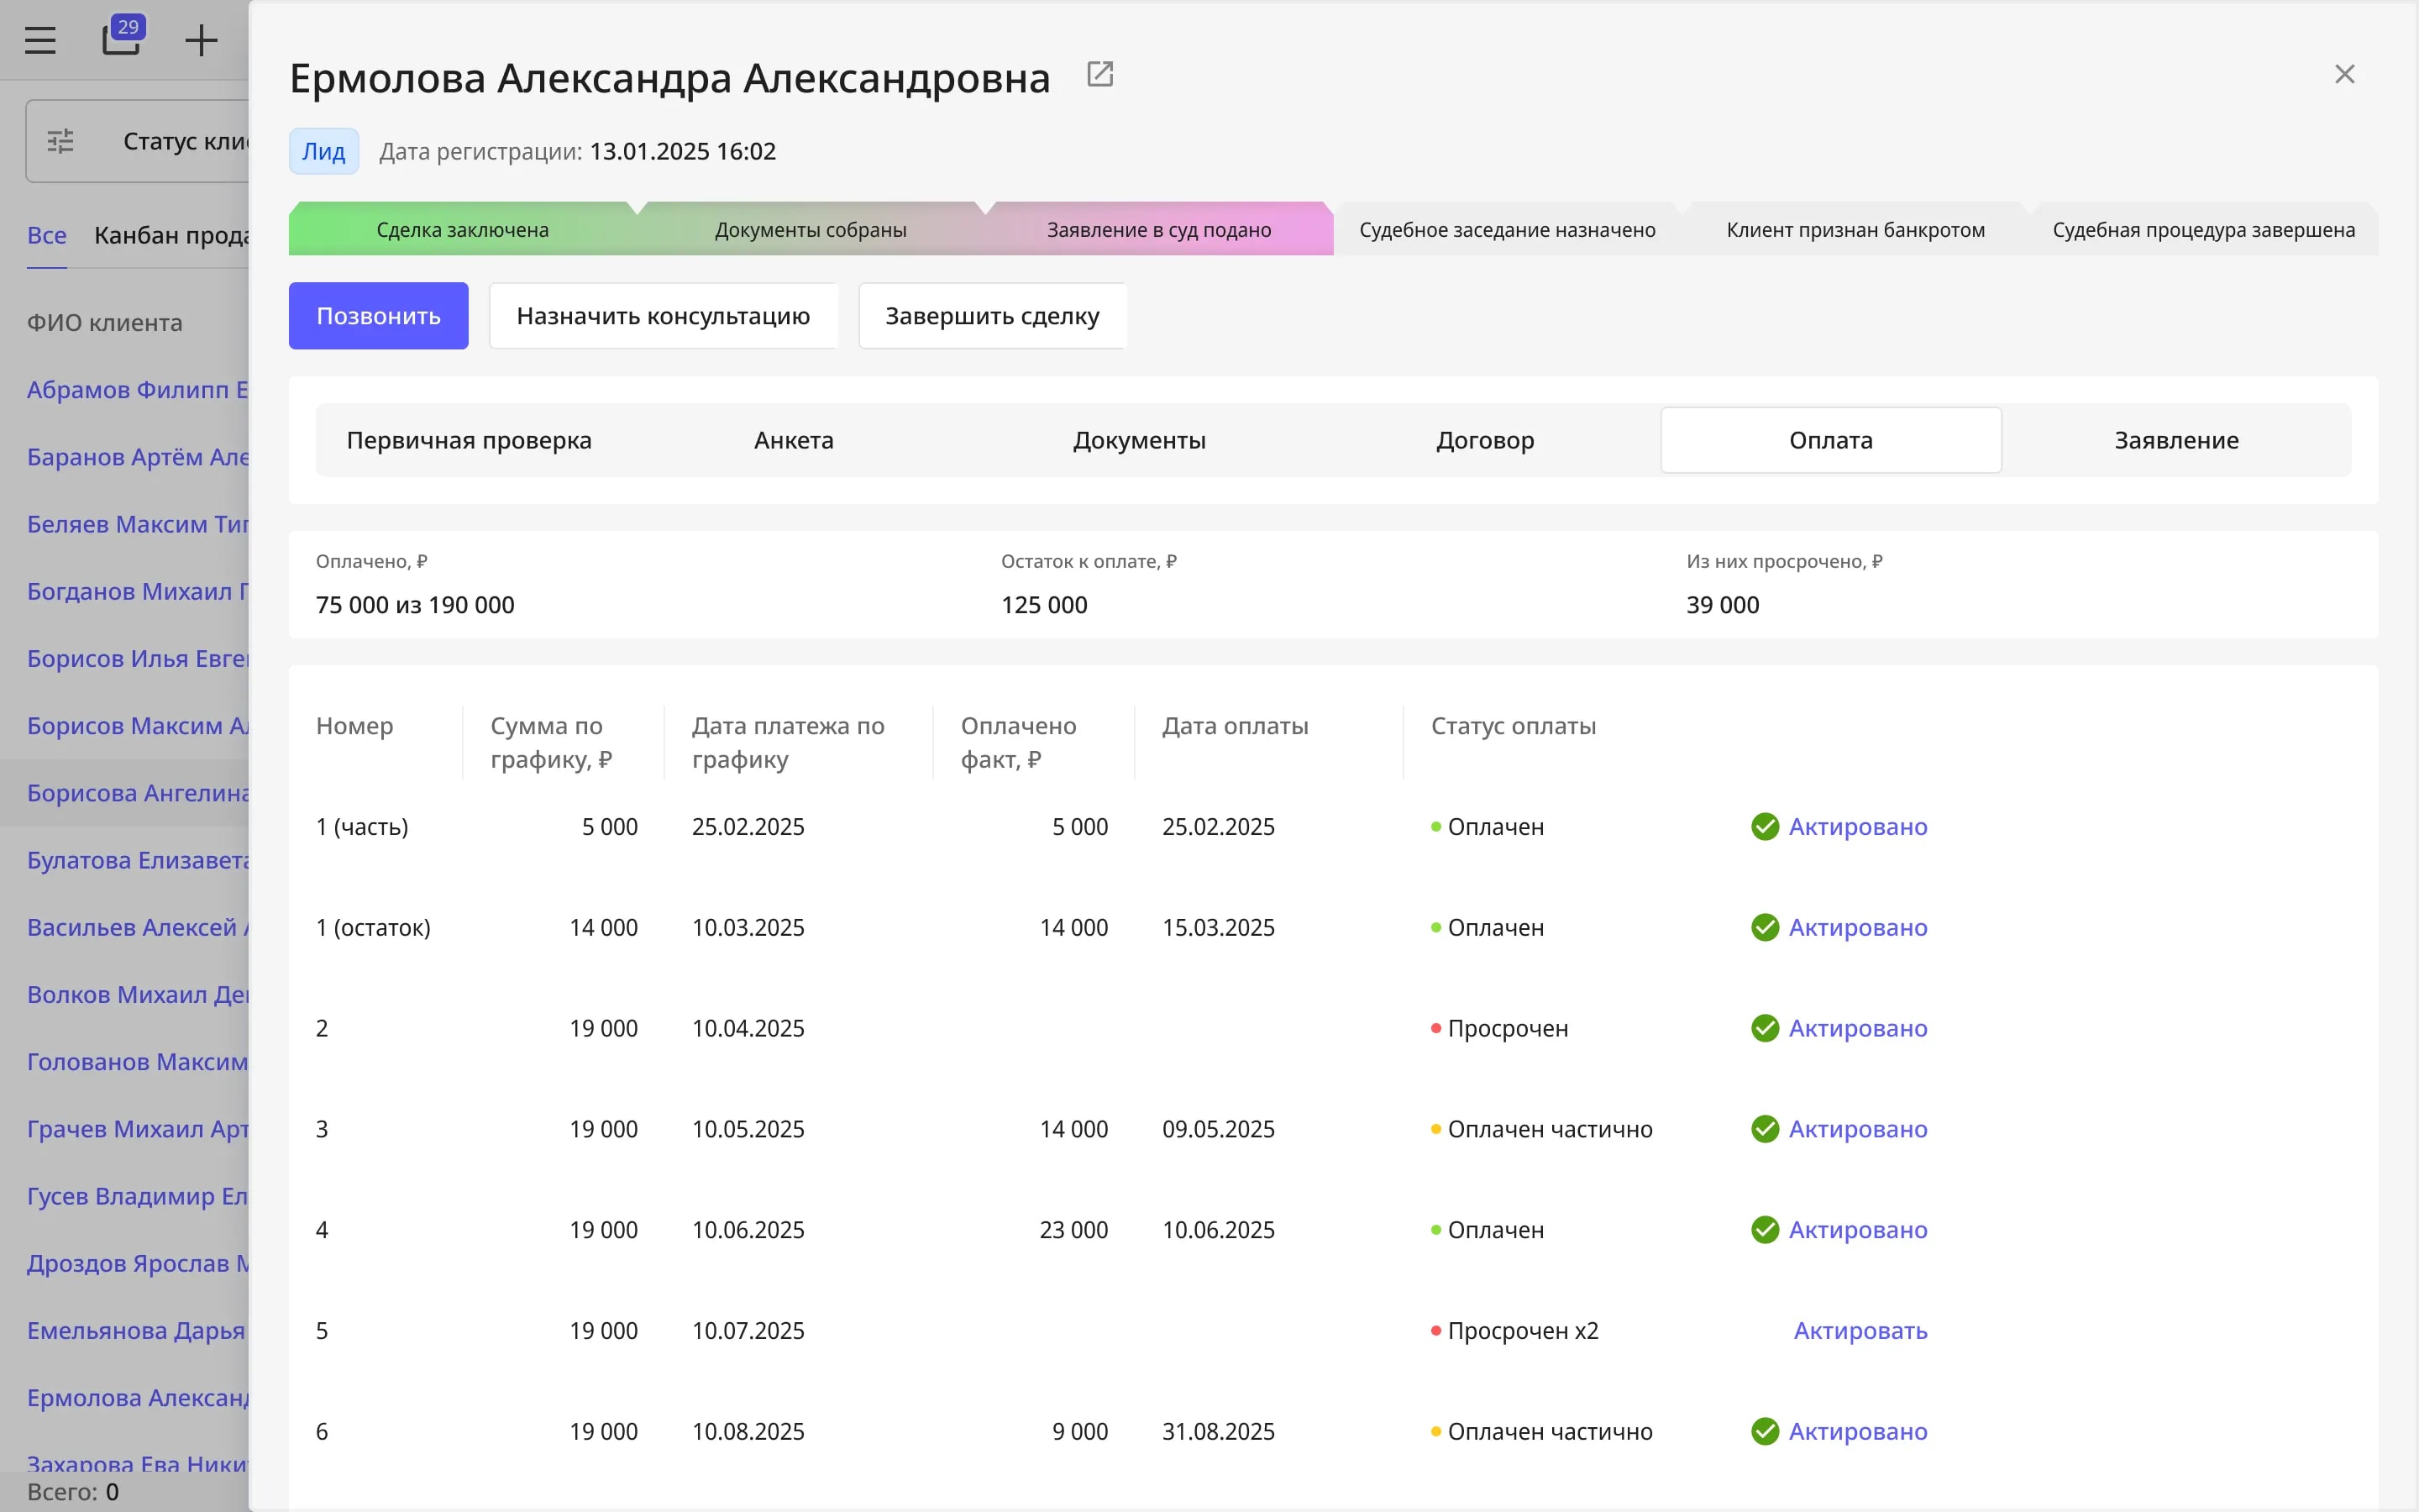
Task: Close the client card panel
Action: [x=2344, y=74]
